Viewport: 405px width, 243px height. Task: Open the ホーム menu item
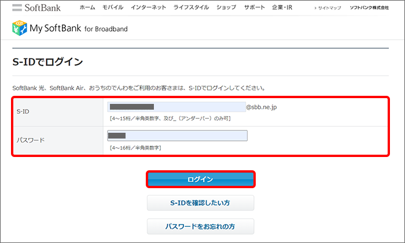pyautogui.click(x=87, y=8)
